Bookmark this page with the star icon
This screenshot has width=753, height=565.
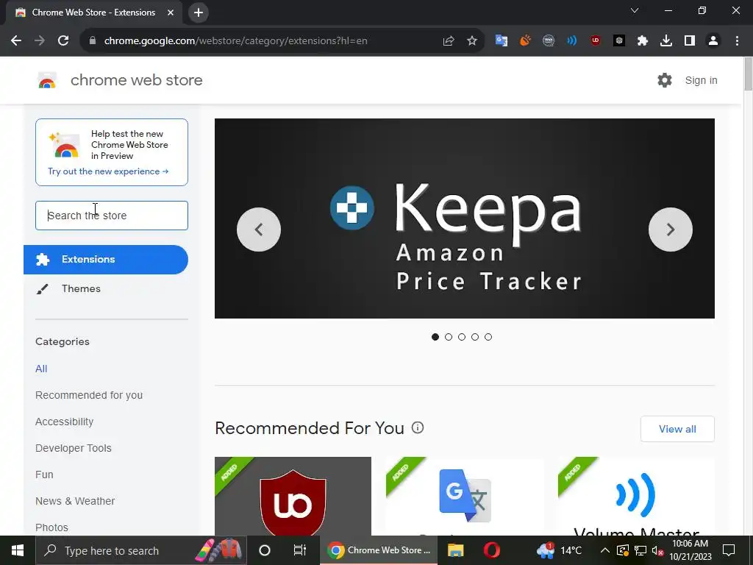coord(472,41)
